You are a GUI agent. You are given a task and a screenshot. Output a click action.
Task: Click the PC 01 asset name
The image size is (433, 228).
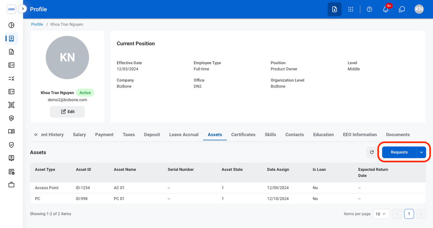coord(119,199)
